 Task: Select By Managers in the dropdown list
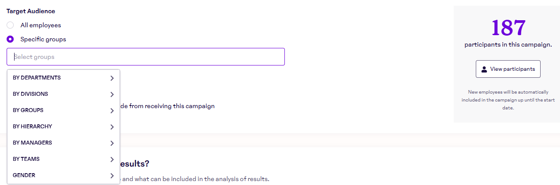click(33, 143)
